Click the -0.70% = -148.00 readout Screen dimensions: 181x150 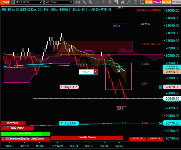tap(149, 10)
